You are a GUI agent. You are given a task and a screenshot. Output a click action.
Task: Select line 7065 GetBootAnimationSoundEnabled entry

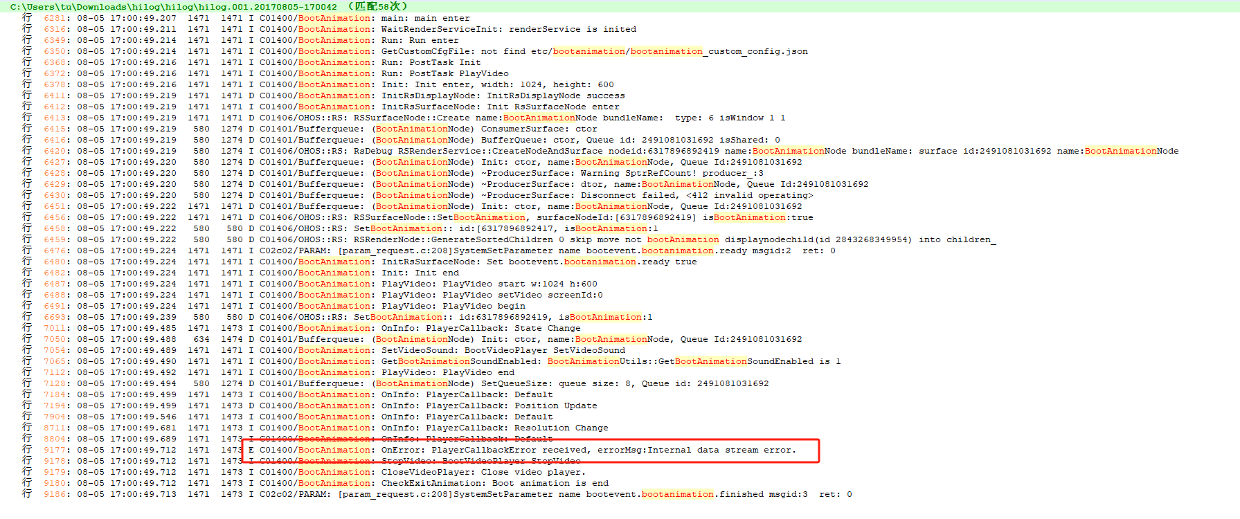click(x=431, y=361)
